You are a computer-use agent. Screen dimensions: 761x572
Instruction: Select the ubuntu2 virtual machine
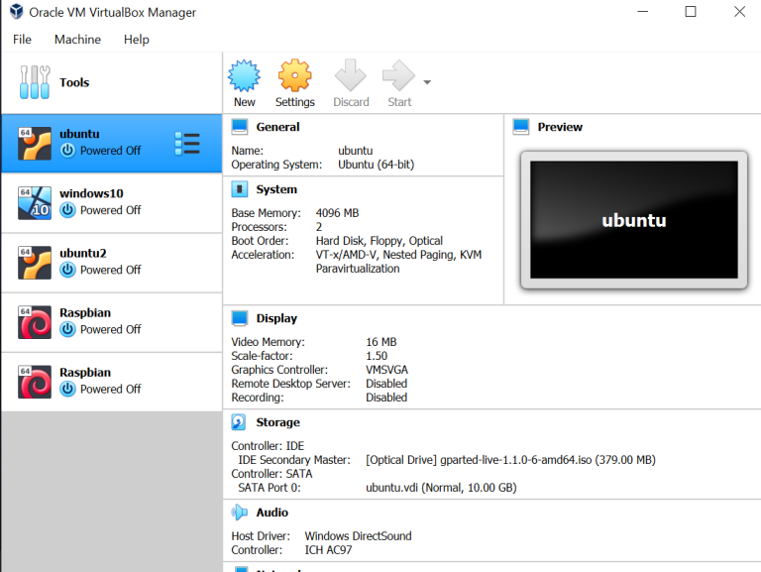(x=111, y=263)
